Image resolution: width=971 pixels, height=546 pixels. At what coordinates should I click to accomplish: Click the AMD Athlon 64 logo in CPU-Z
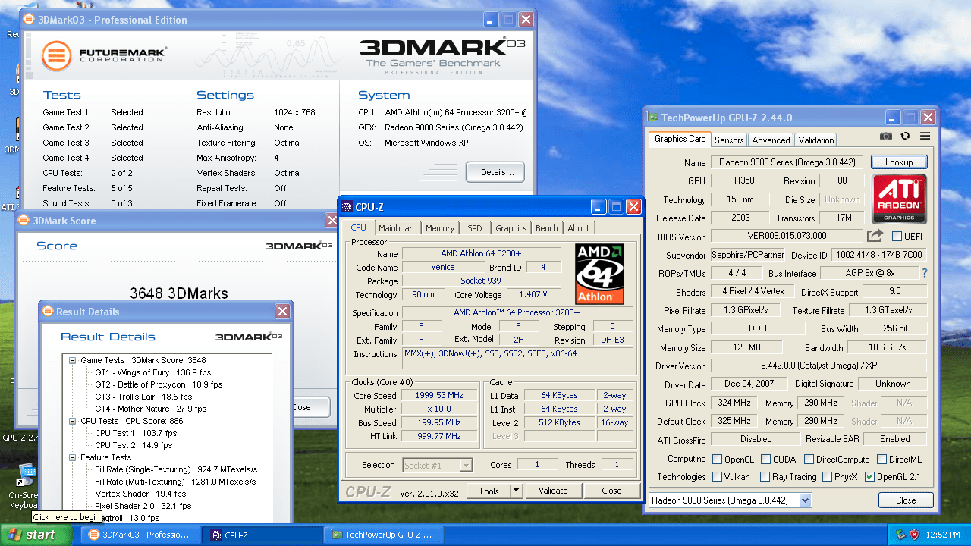pos(599,274)
